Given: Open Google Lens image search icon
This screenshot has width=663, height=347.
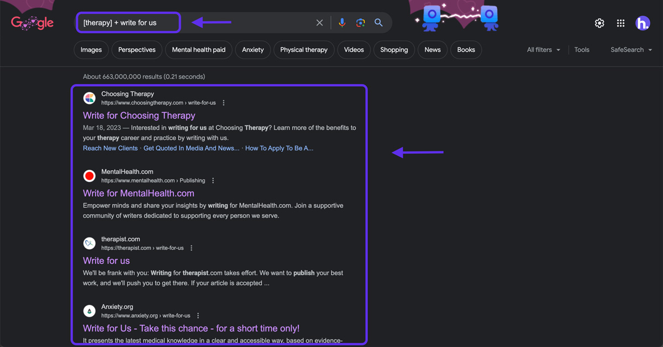Looking at the screenshot, I should pos(360,23).
